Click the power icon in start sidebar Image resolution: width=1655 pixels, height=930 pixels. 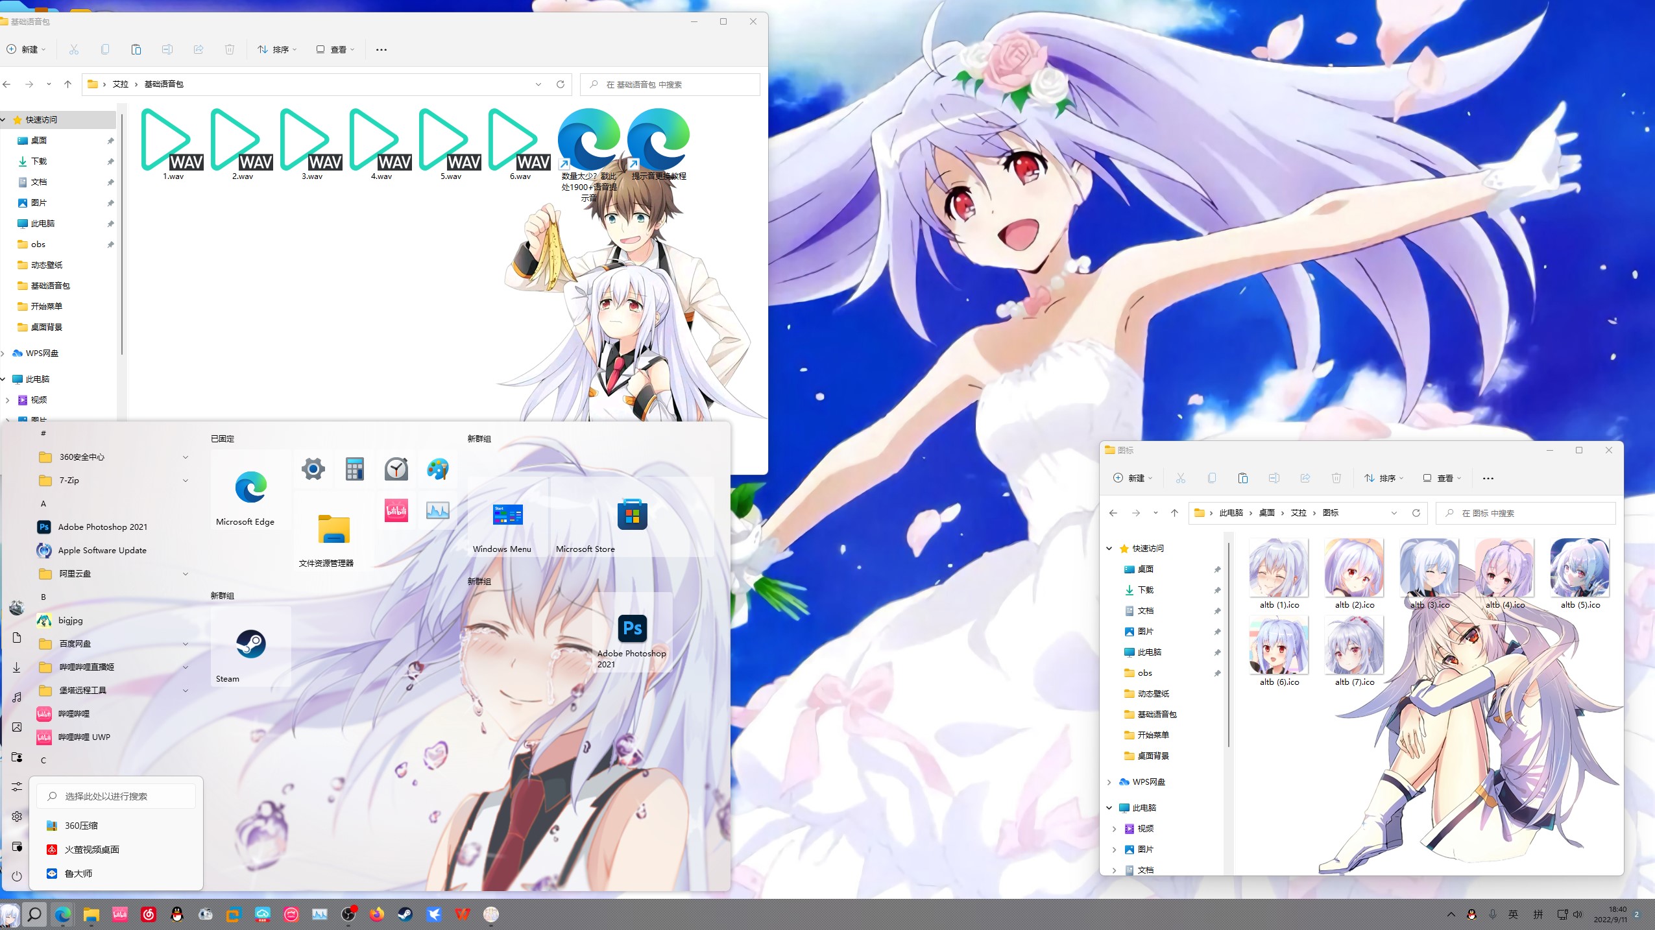click(17, 876)
